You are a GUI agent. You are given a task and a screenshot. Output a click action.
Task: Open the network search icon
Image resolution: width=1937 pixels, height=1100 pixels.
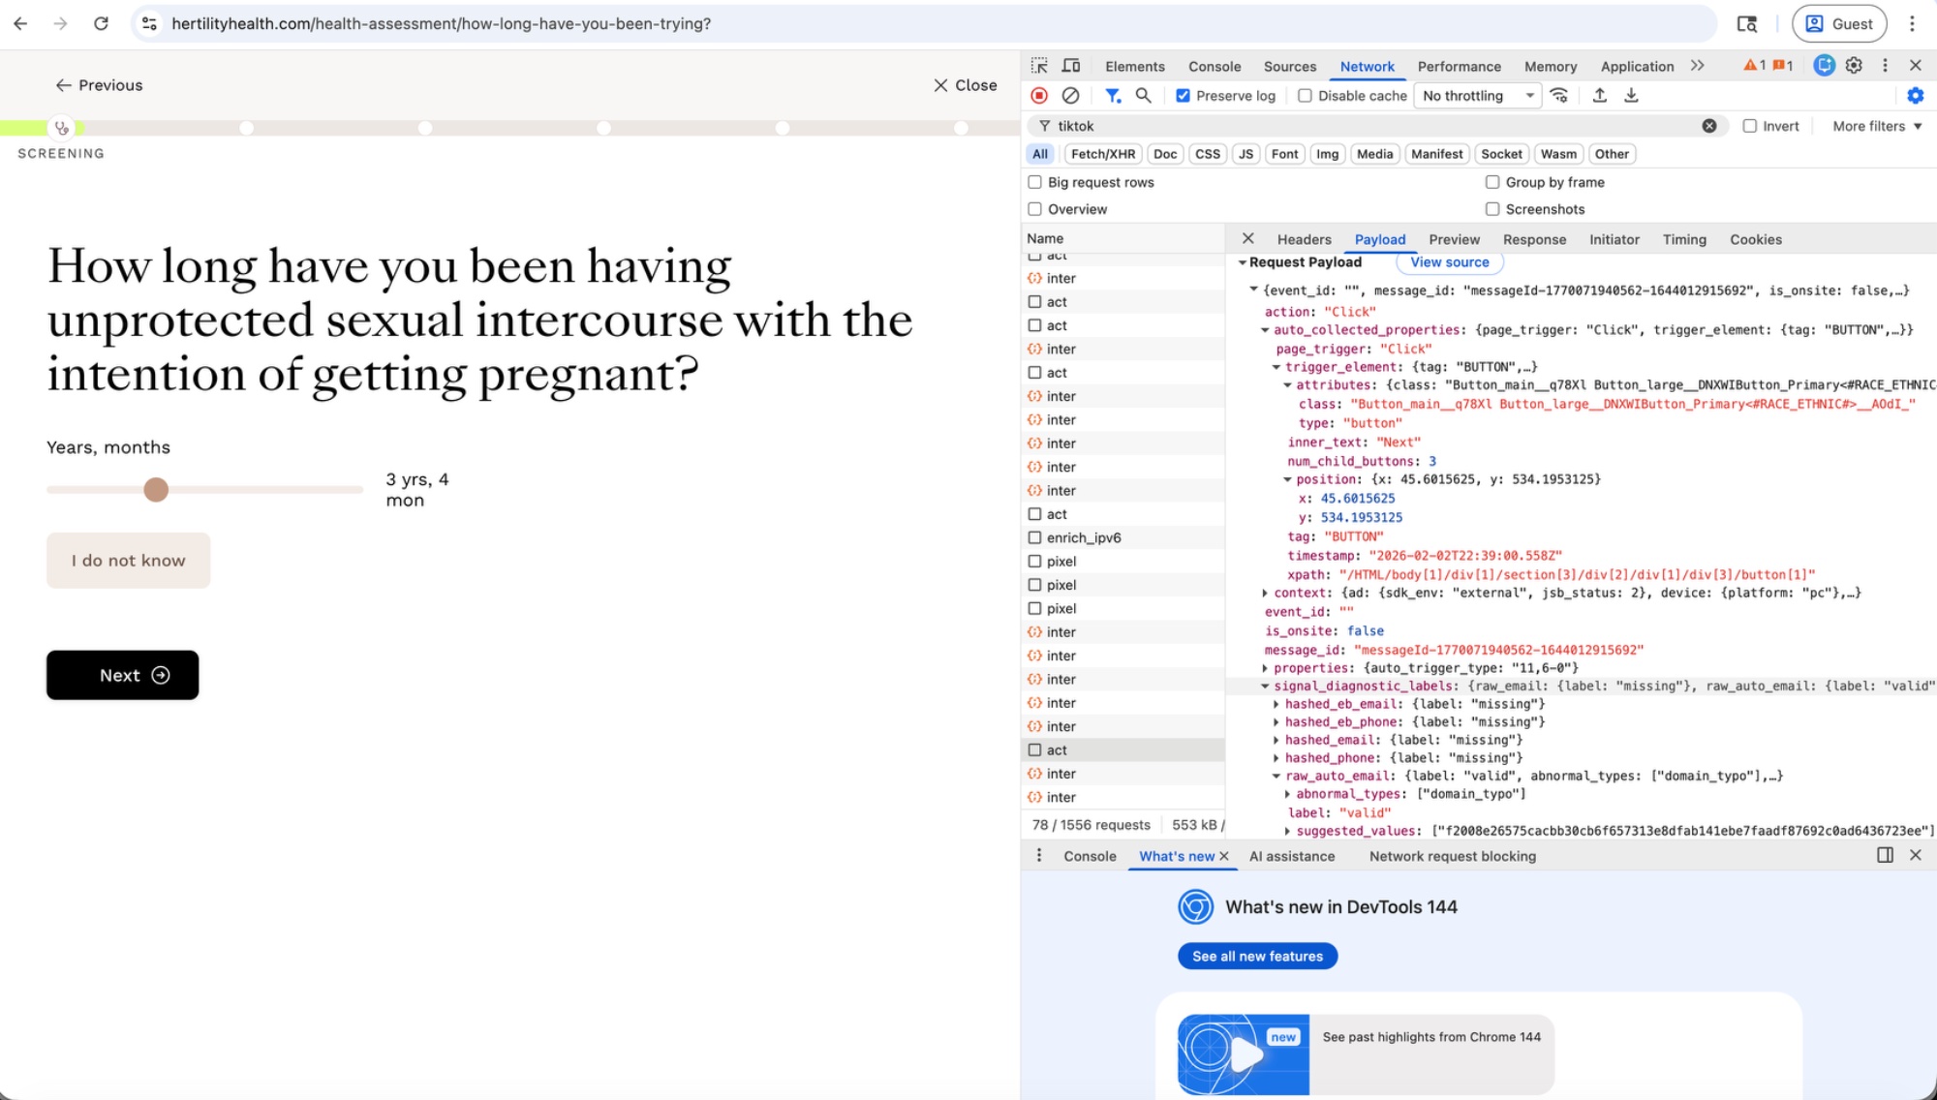[1144, 96]
